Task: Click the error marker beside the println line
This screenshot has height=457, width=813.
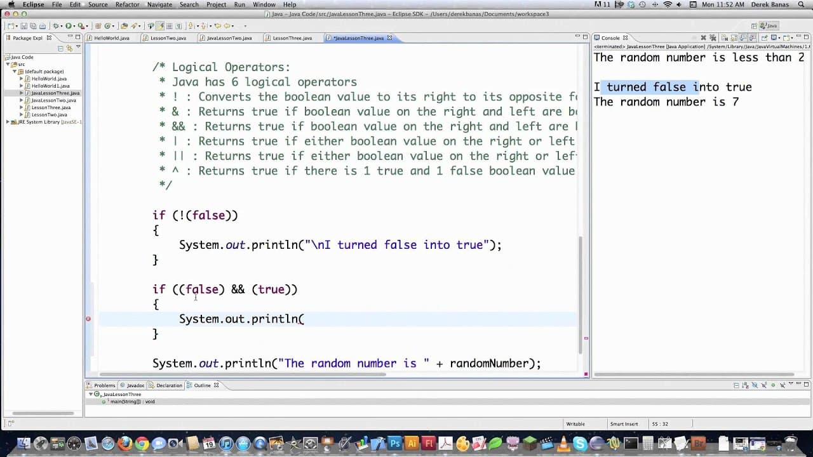Action: click(88, 319)
